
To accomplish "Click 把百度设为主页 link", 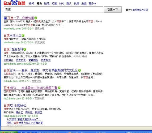I will pyautogui.click(x=140, y=10).
